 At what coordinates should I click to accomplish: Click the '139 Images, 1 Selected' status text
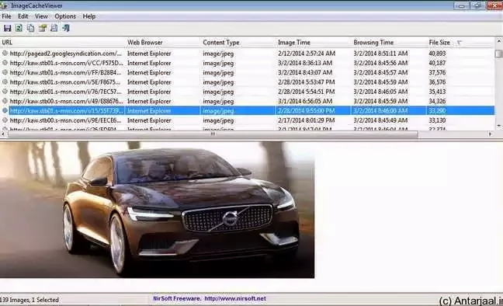(x=29, y=300)
